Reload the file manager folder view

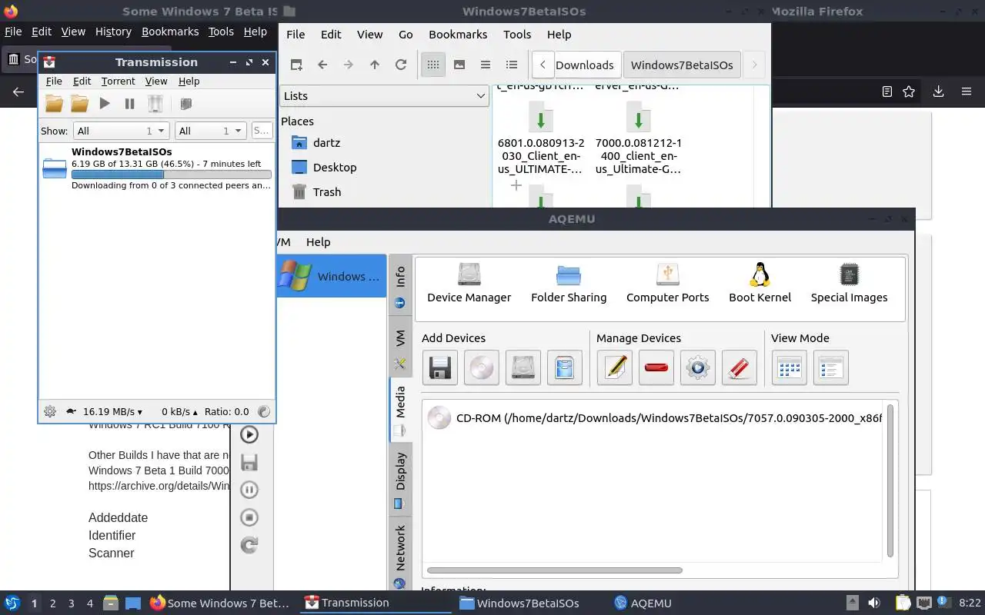pos(401,65)
